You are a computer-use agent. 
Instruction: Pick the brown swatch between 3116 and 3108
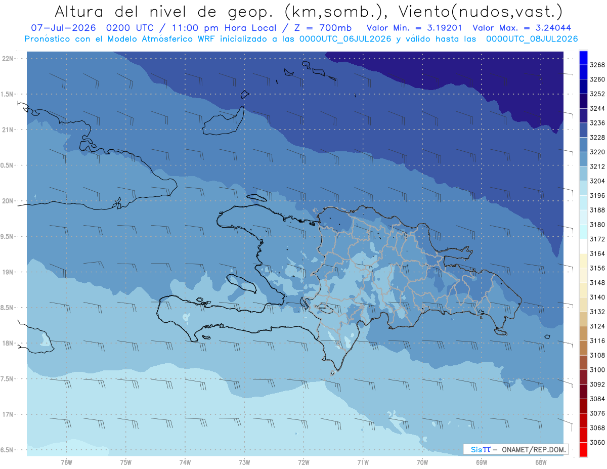click(583, 348)
